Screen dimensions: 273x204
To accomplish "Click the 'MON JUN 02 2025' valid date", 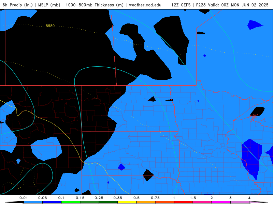I will 250,5.
